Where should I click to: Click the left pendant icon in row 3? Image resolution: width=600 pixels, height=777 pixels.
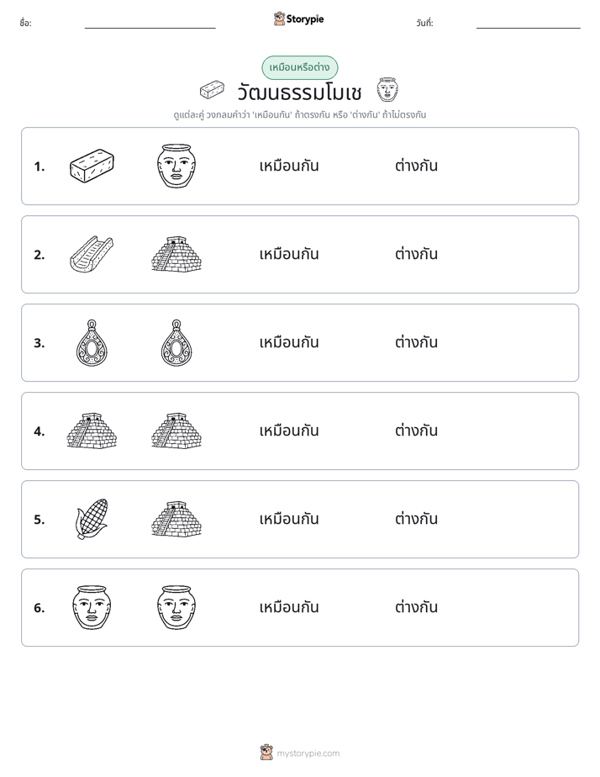click(x=92, y=343)
